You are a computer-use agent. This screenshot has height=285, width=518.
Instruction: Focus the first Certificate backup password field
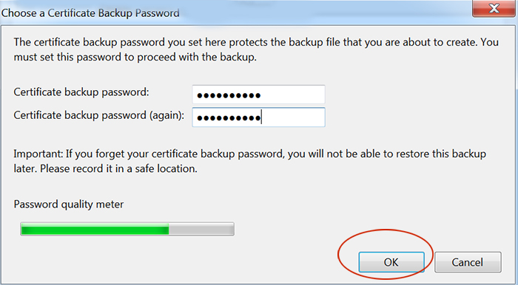258,95
